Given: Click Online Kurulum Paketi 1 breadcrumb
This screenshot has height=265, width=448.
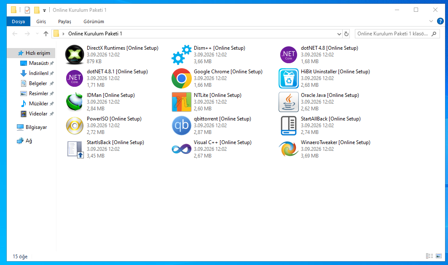Looking at the screenshot, I should (x=95, y=34).
